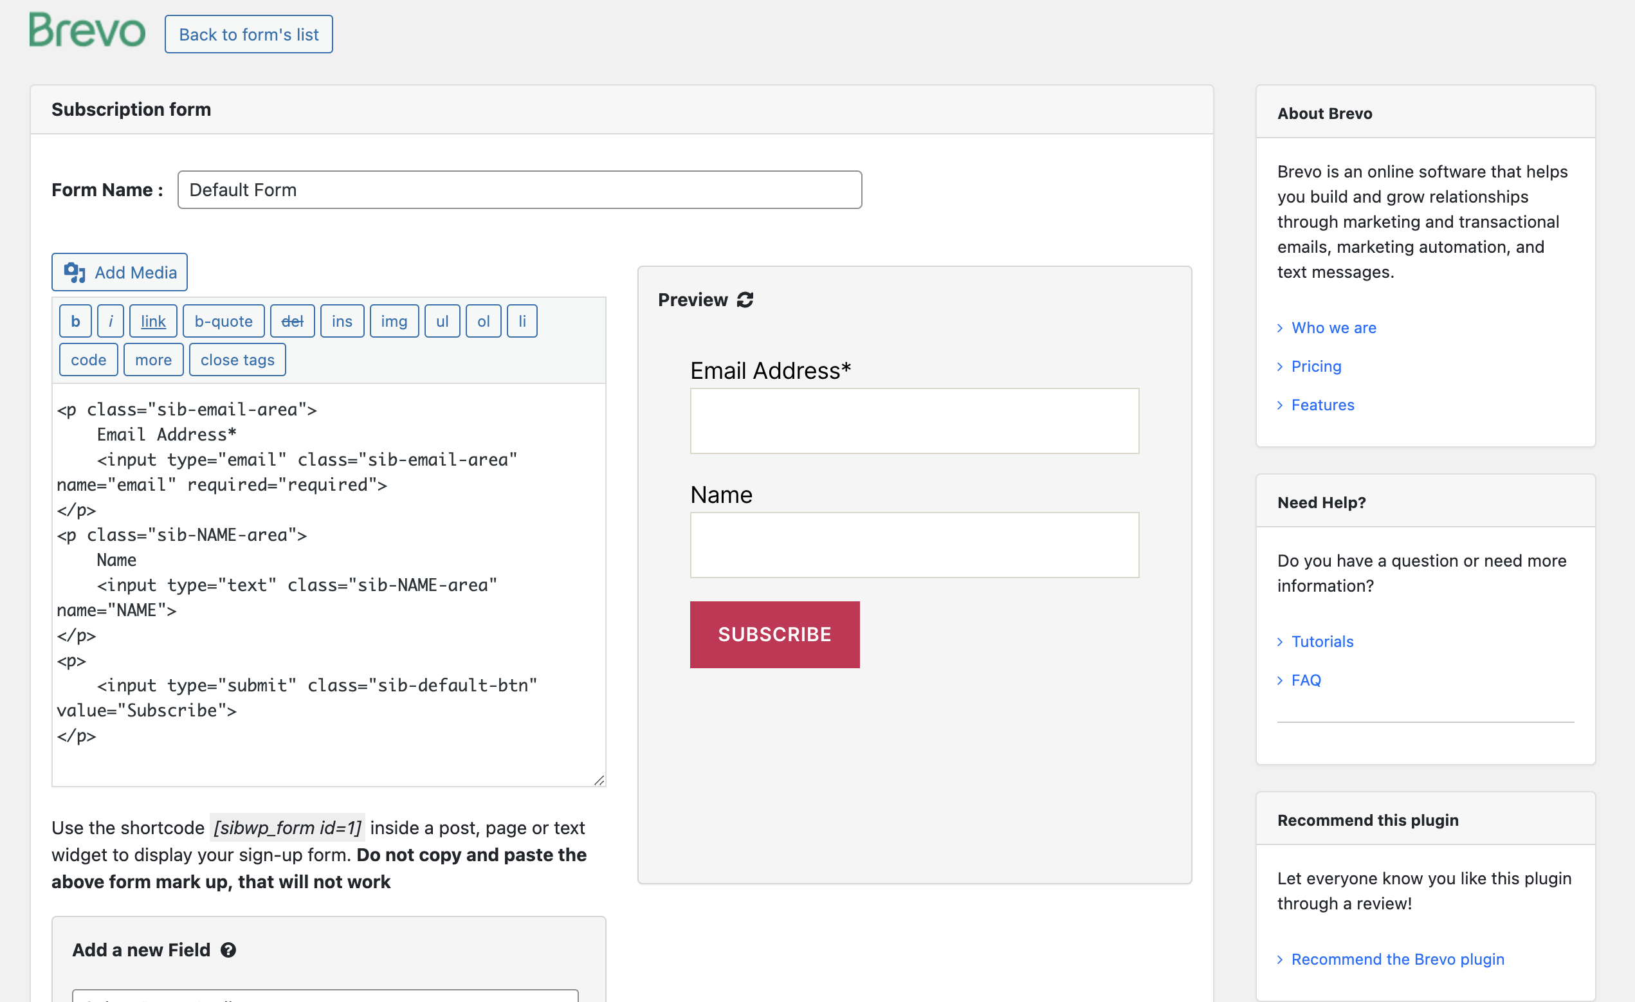Refresh the form preview
1635x1002 pixels.
tap(745, 299)
